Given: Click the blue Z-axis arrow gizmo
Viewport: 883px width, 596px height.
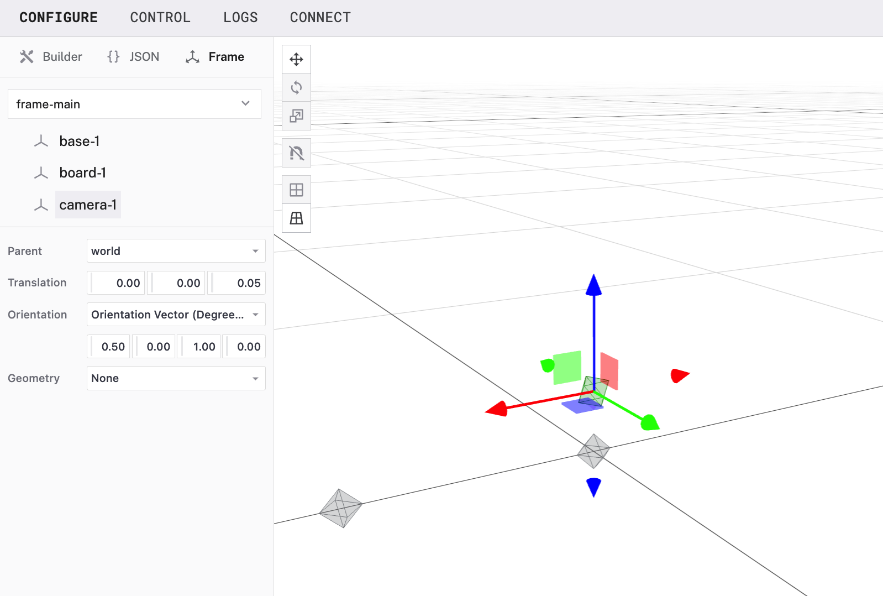Looking at the screenshot, I should (593, 286).
